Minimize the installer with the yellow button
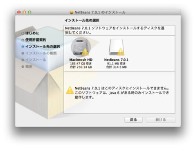The image size is (196, 148). pyautogui.click(x=24, y=12)
